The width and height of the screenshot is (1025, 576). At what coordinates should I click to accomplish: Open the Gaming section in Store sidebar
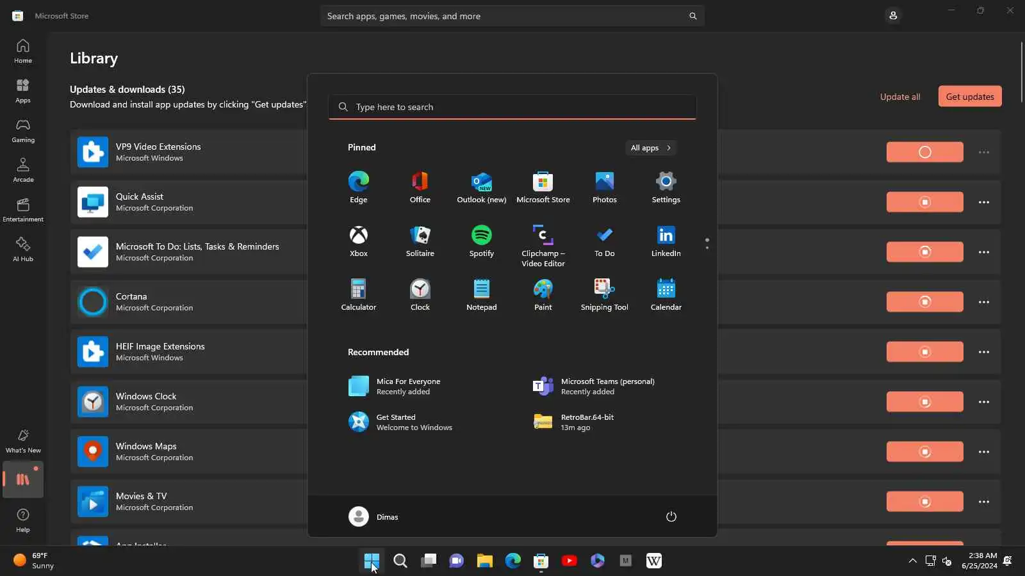23,131
